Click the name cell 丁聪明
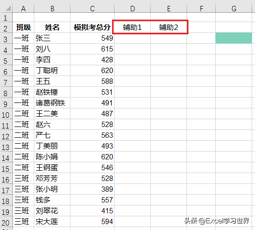The width and height of the screenshot is (255, 230). [52, 71]
